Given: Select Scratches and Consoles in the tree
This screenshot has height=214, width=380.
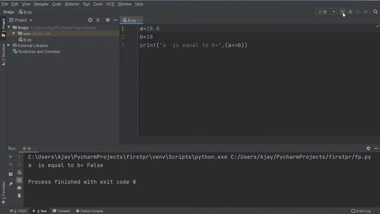Looking at the screenshot, I should tap(36, 52).
